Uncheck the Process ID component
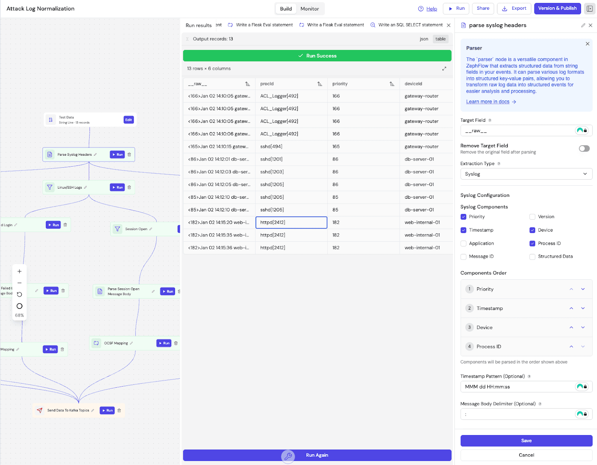Viewport: 597px width, 465px height. [532, 243]
